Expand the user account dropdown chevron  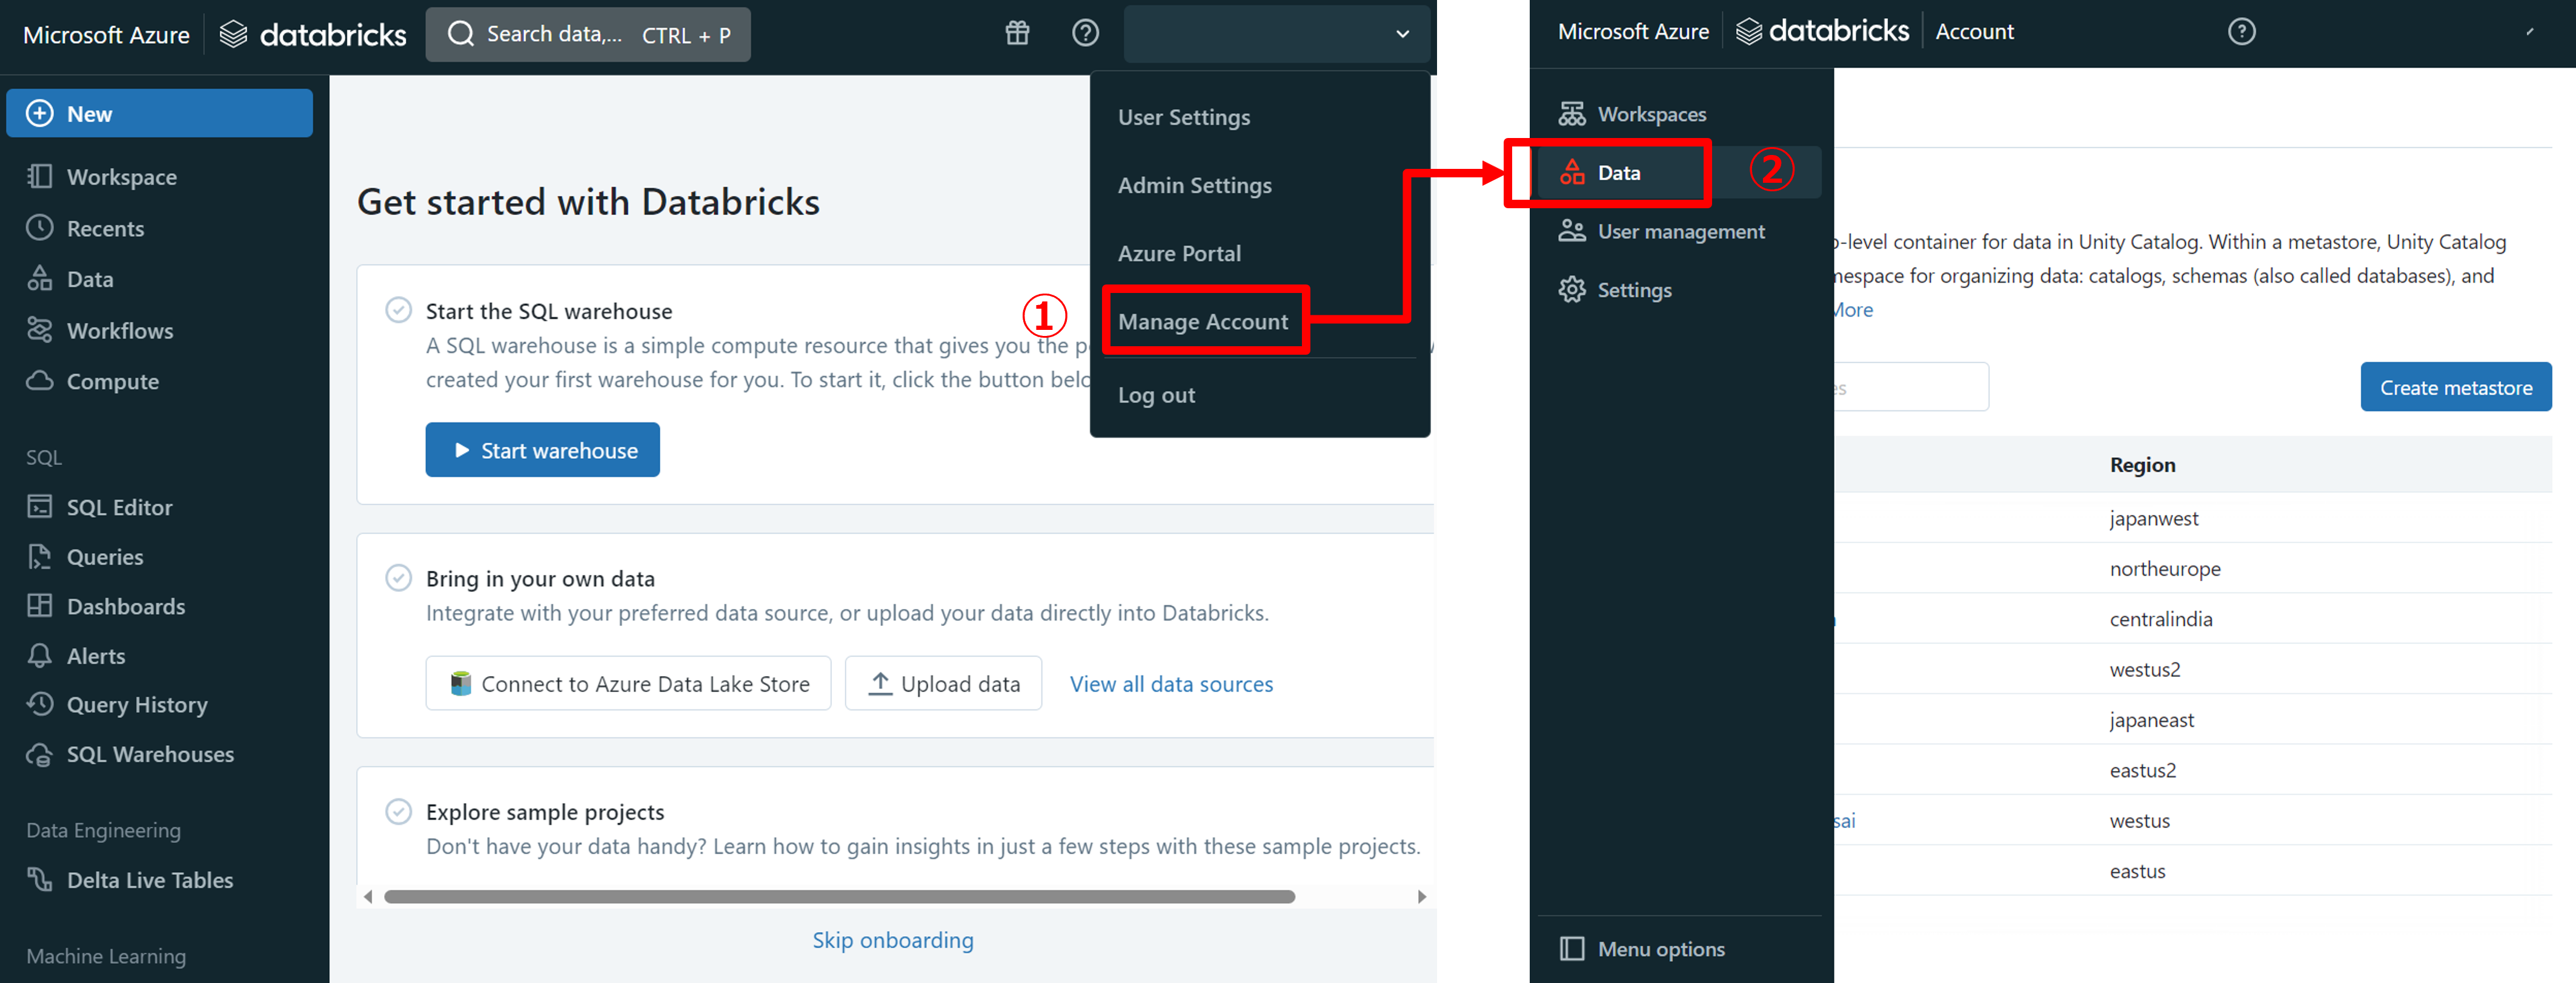pos(1402,34)
